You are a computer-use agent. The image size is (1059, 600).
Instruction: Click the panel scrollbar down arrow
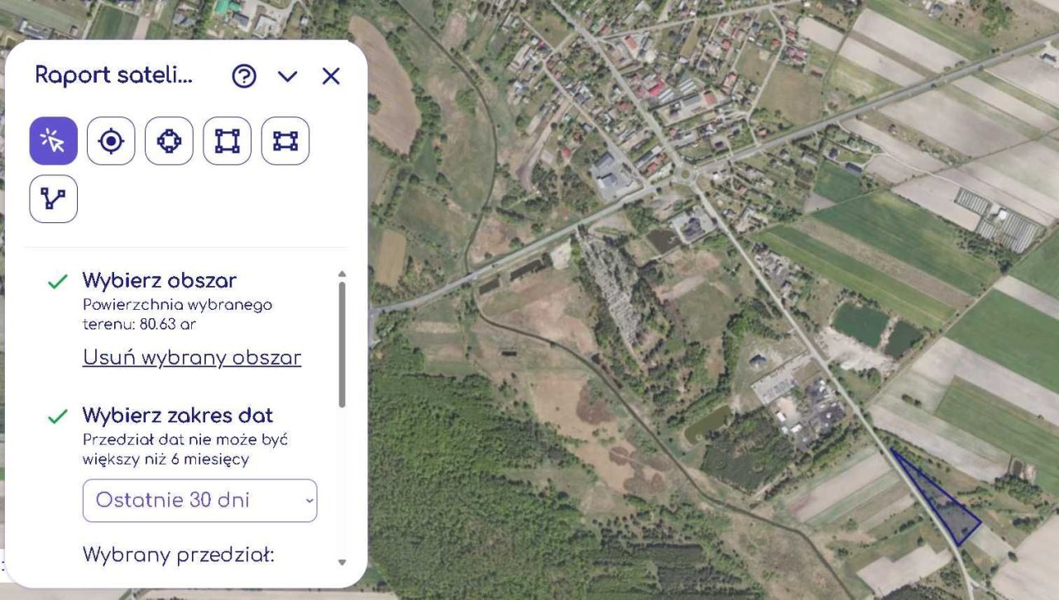point(343,562)
